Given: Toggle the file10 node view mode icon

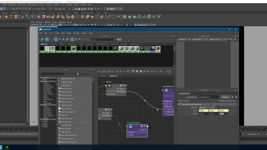Looking at the screenshot, I should point(123,85).
